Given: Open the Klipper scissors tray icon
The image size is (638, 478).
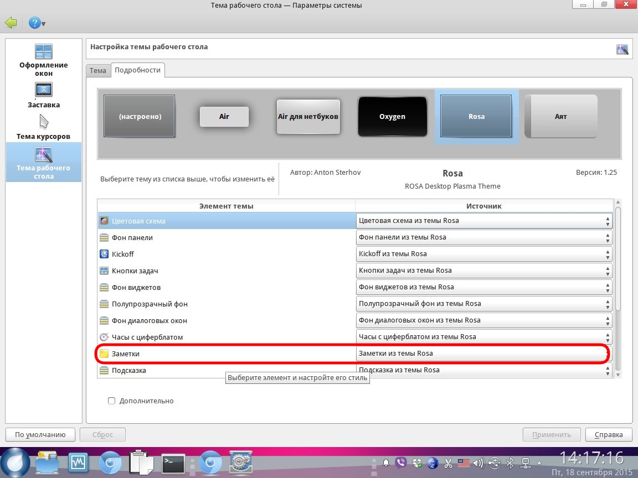Looking at the screenshot, I should click(x=448, y=463).
